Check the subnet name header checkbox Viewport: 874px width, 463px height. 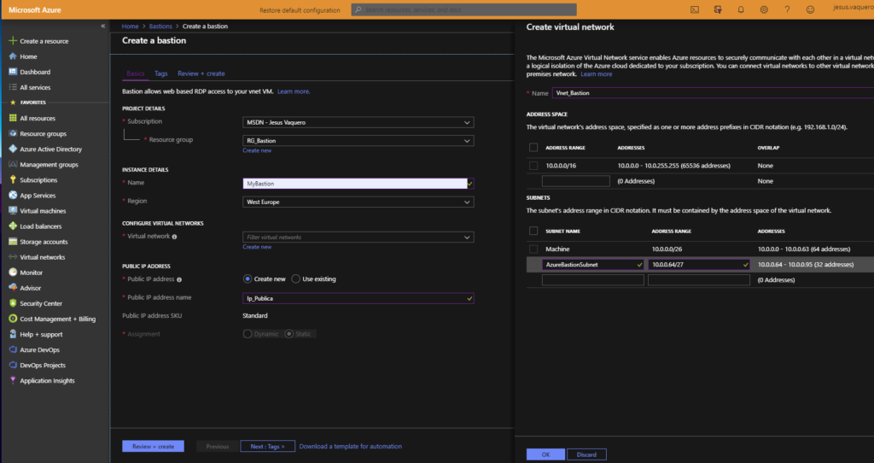[x=533, y=231]
